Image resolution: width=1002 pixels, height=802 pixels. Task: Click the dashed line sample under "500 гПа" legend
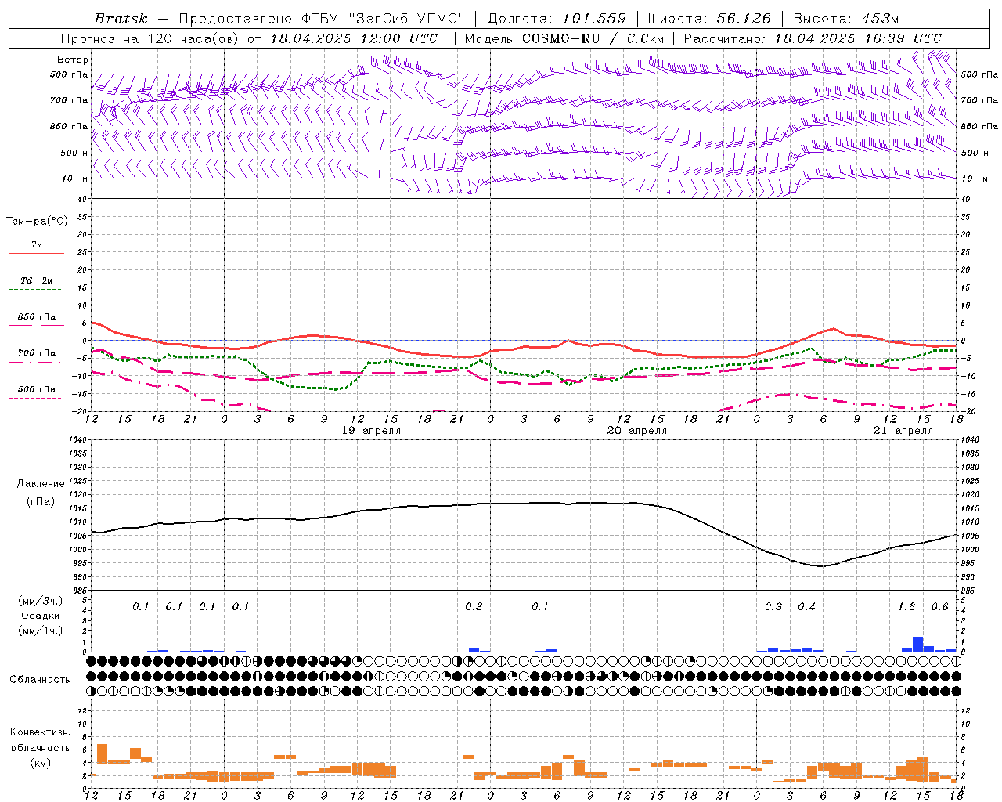34,399
